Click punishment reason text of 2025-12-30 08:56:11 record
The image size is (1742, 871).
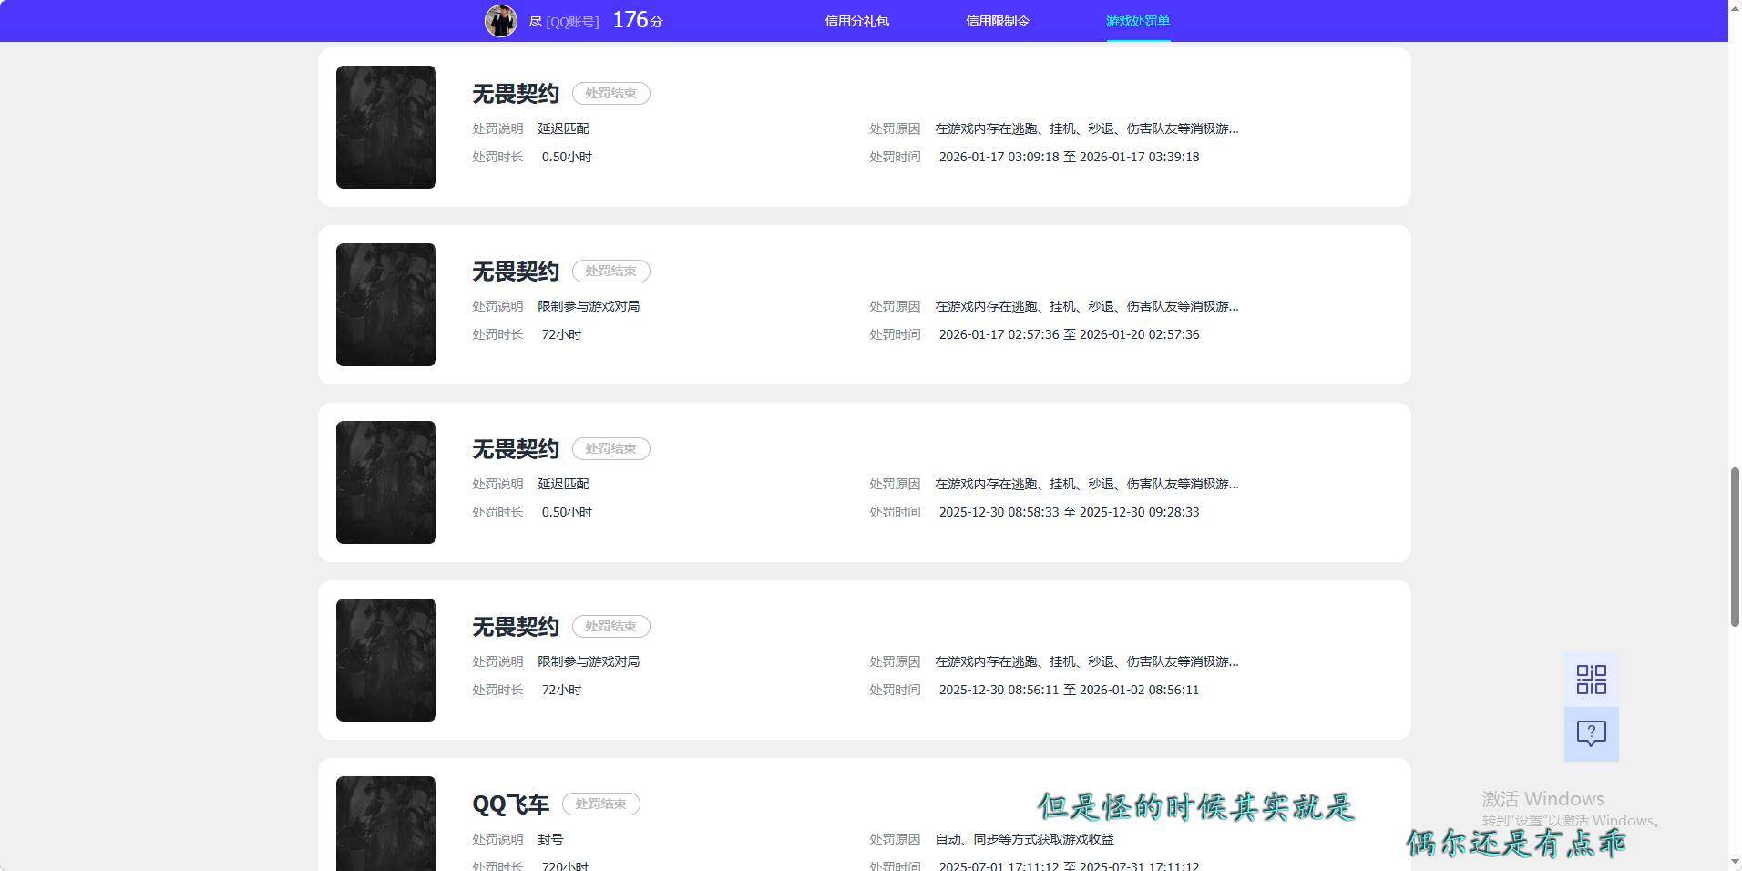tap(1087, 661)
